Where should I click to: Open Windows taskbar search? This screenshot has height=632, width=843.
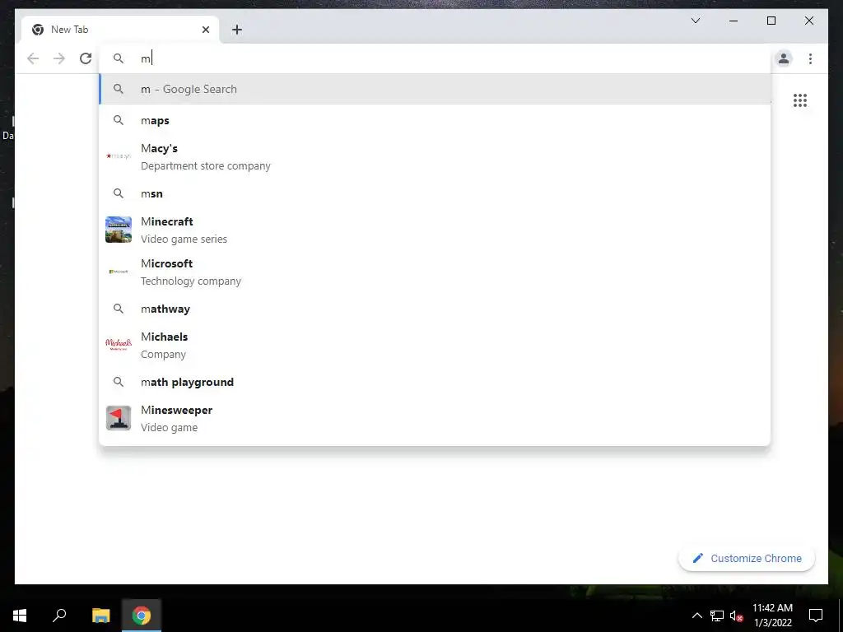pos(59,616)
